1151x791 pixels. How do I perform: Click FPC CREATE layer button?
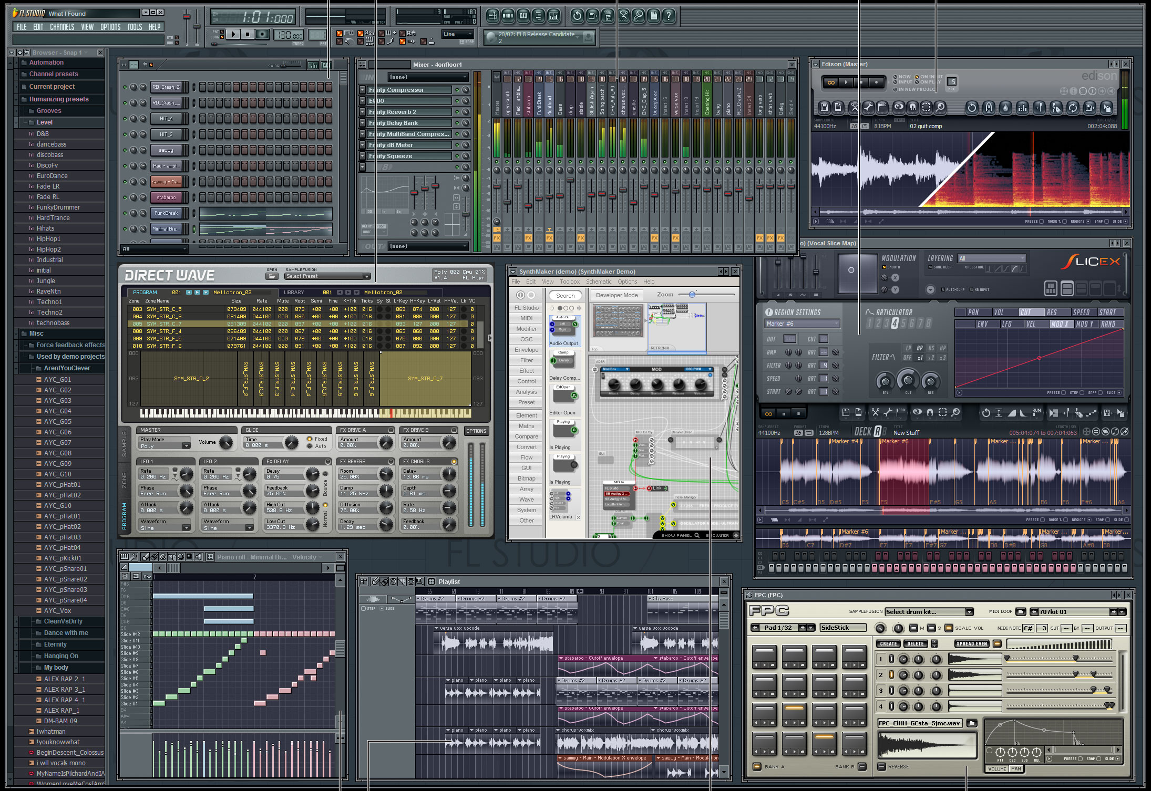click(889, 643)
